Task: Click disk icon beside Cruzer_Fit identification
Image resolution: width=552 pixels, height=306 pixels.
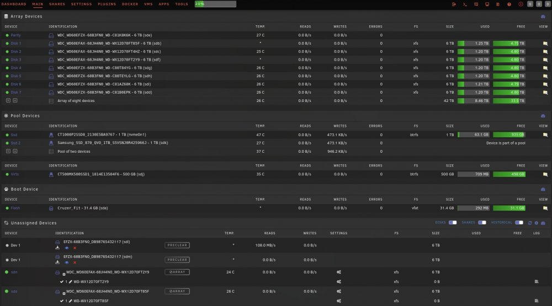Action: click(x=51, y=208)
